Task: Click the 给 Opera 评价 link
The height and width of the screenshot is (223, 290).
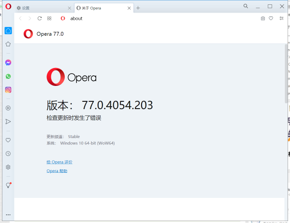Action: coord(59,162)
